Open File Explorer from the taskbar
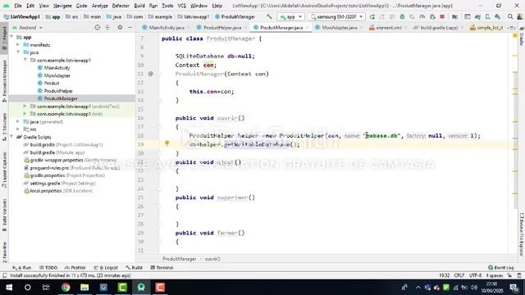Screen dimensions: 525x295 pyautogui.click(x=84, y=288)
